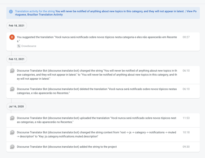The width and height of the screenshot is (205, 158).
Task: Click the Crowdsource translate icon
Action: (19, 46)
